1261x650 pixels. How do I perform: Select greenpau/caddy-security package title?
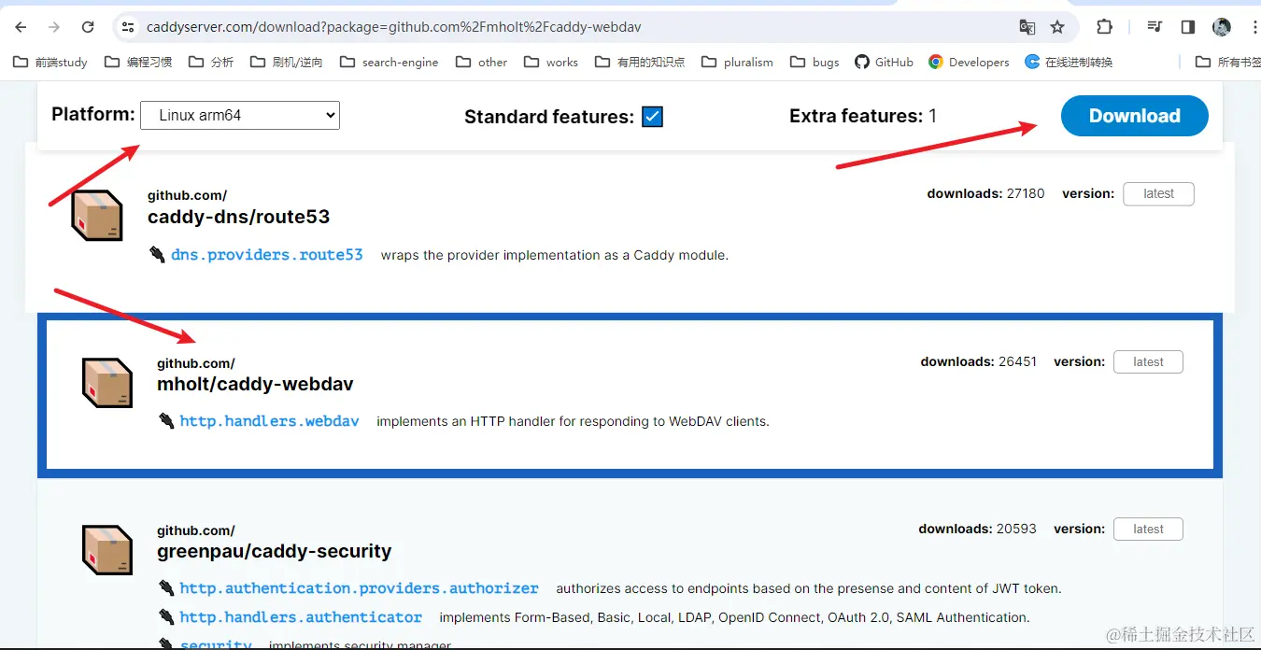click(x=274, y=551)
